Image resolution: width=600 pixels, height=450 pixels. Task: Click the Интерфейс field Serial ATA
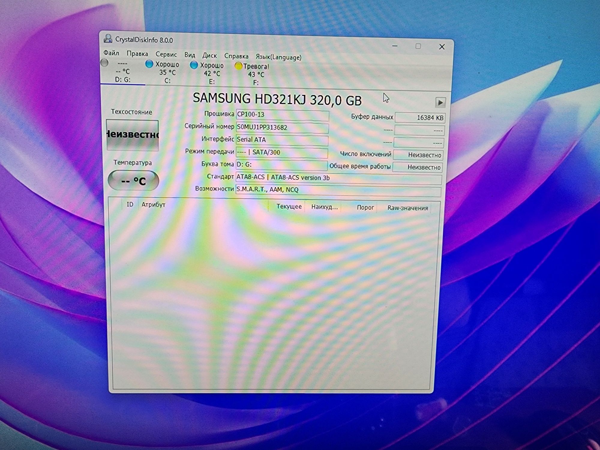pyautogui.click(x=282, y=140)
